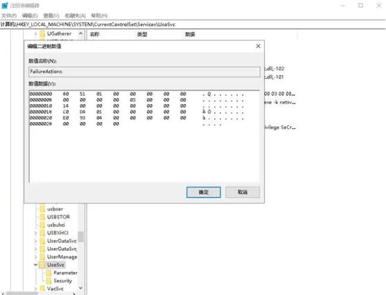Image resolution: width=386 pixels, height=295 pixels.
Task: Click hex byte 03 in second row
Action: coord(133,100)
